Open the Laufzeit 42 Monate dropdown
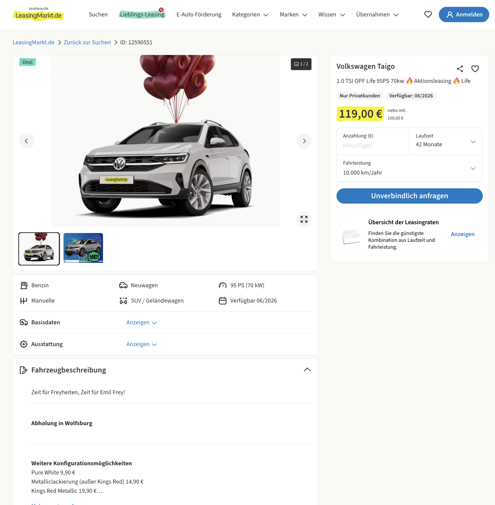This screenshot has height=505, width=495. (x=446, y=141)
